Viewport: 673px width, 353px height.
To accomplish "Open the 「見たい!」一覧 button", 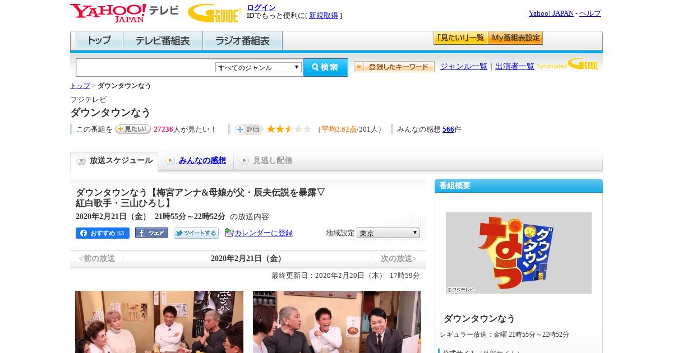I will click(460, 38).
